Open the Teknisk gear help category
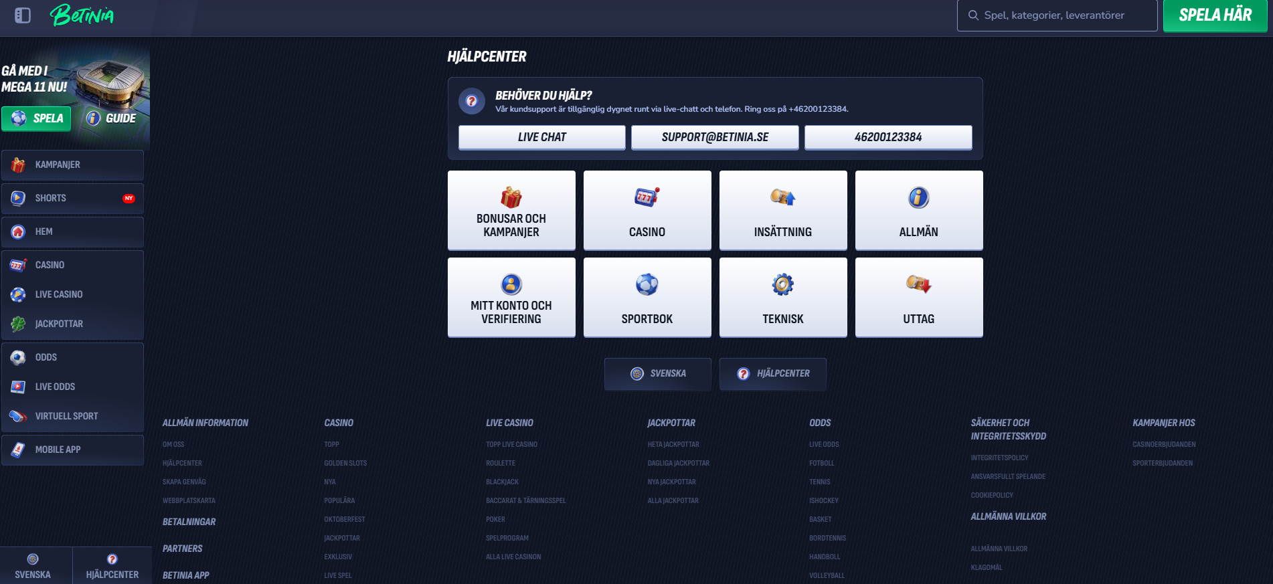 [x=783, y=297]
